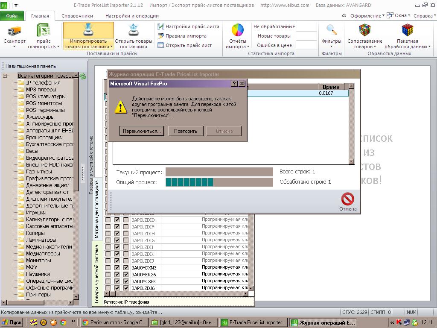
Task: Click the app PLi icon in title bar
Action: [3, 5]
